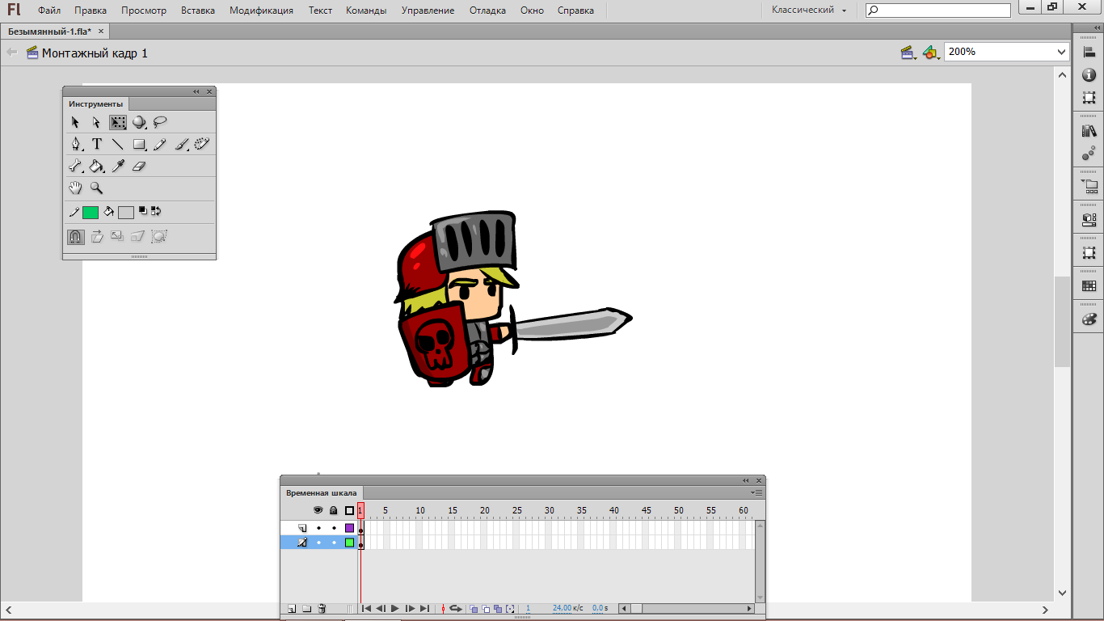The width and height of the screenshot is (1104, 621).
Task: Switch to the Безымянный-1.fla document tab
Action: [49, 31]
